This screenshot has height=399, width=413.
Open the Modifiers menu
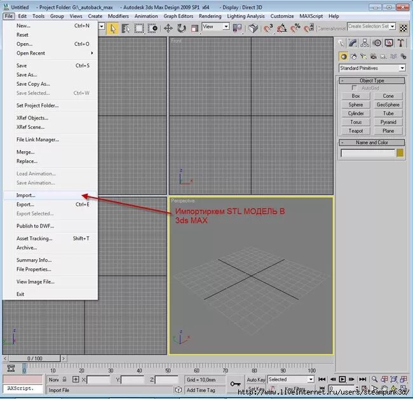(118, 17)
